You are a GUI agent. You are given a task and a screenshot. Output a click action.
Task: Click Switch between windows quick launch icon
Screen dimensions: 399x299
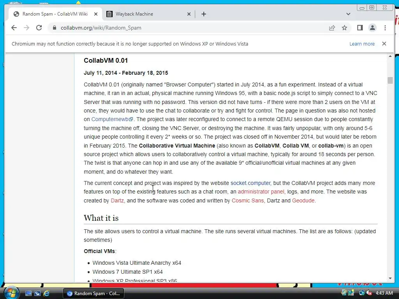click(x=37, y=294)
